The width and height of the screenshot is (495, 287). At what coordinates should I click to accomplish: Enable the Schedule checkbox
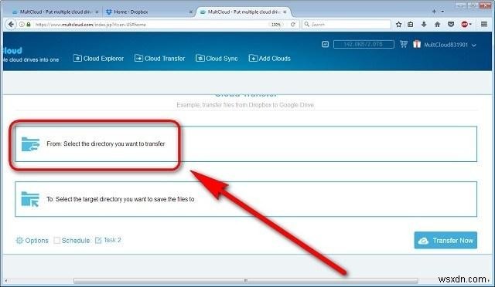pyautogui.click(x=56, y=241)
